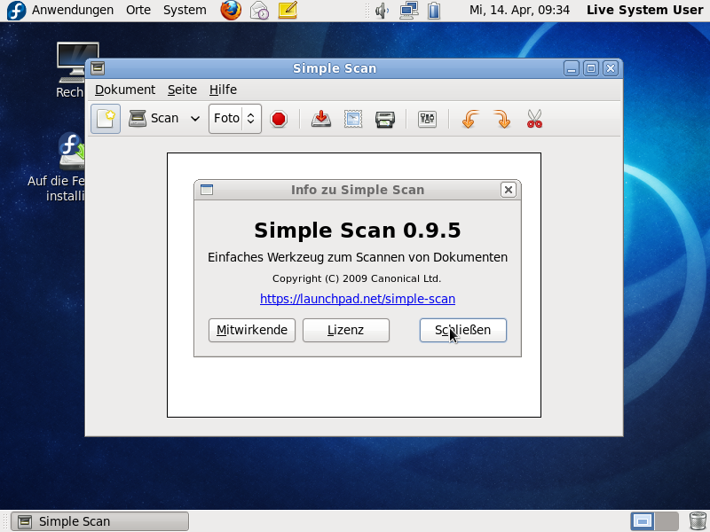Open the Hilfe menu

click(x=223, y=90)
